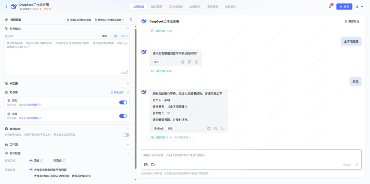Copy the reply asking 借阅多长时间
The height and width of the screenshot is (184, 370).
(183, 62)
